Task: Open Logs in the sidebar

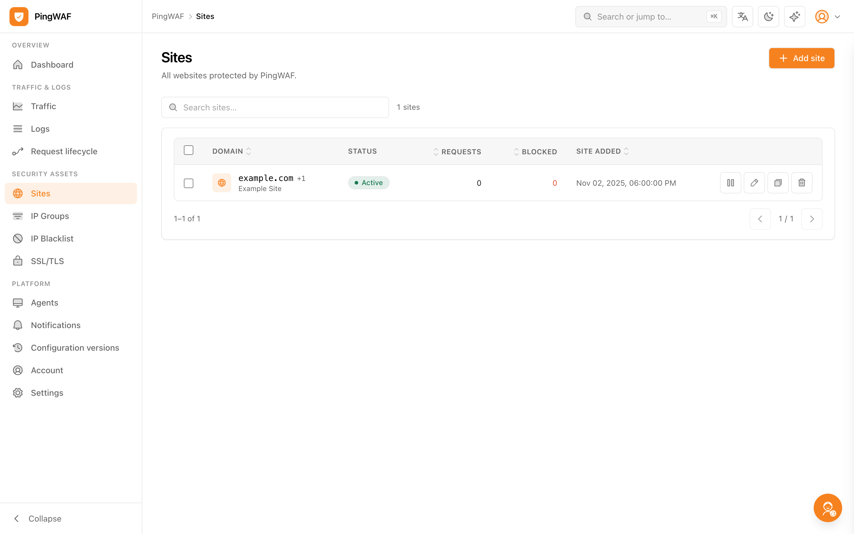Action: click(x=71, y=129)
